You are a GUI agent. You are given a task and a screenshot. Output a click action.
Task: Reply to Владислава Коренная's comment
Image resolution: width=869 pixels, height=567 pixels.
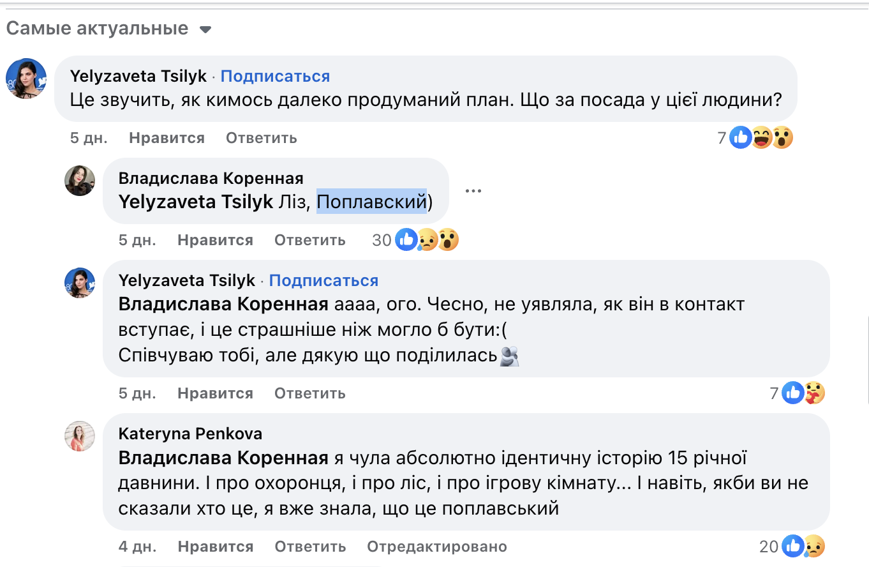tap(310, 240)
